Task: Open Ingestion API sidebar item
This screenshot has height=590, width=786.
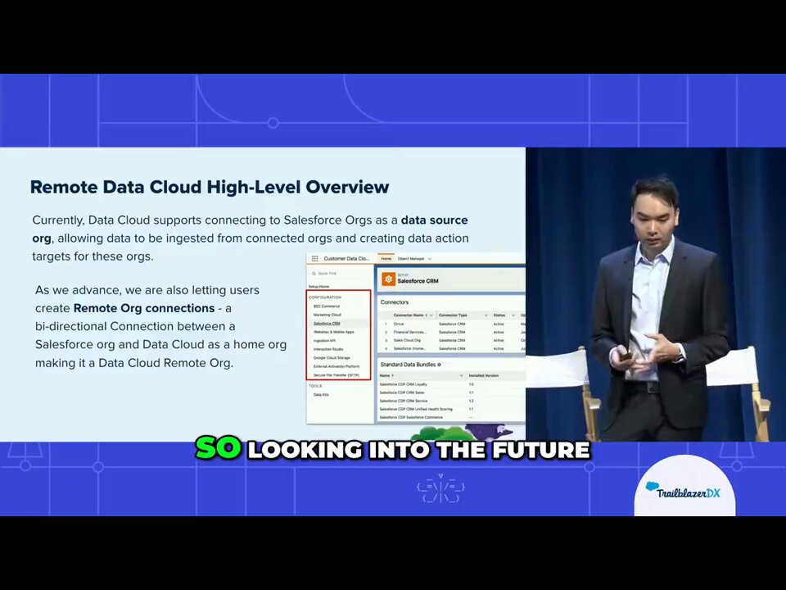Action: [x=324, y=341]
